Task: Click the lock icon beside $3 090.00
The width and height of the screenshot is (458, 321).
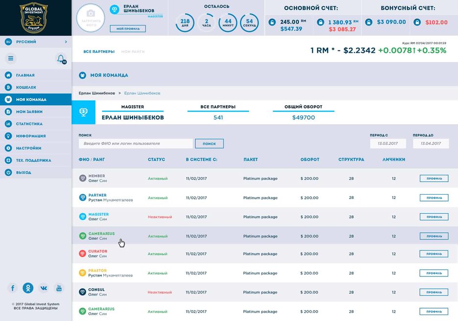Action: 369,22
